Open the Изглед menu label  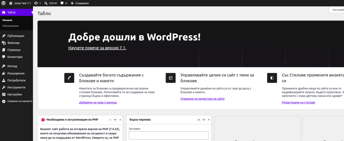tap(12, 66)
